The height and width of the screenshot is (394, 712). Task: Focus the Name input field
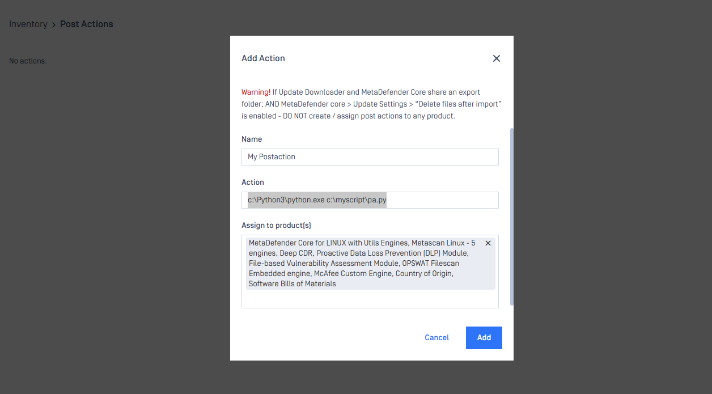pyautogui.click(x=370, y=157)
